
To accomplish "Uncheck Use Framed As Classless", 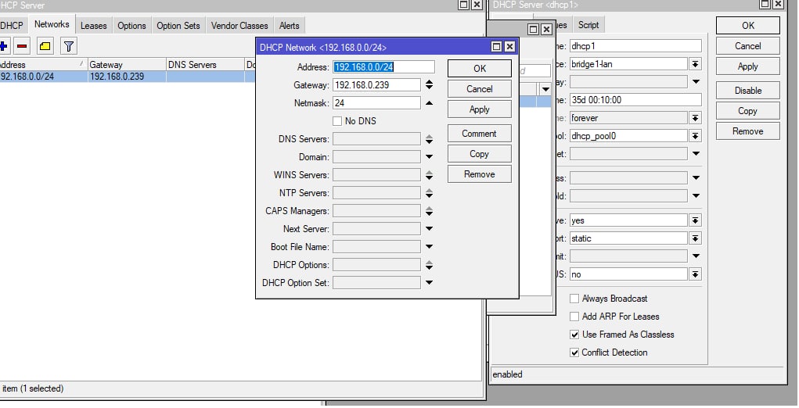I will point(574,335).
